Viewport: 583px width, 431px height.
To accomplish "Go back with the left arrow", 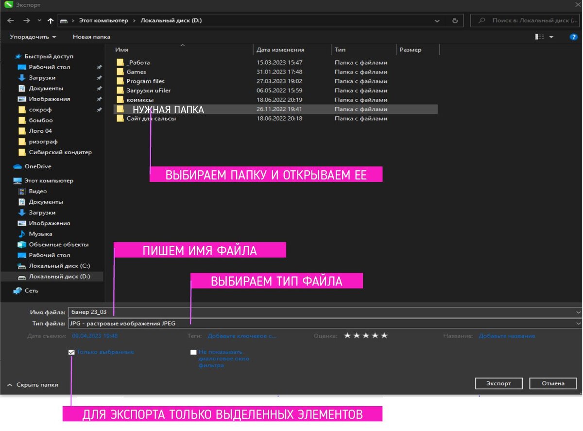I will tap(11, 21).
